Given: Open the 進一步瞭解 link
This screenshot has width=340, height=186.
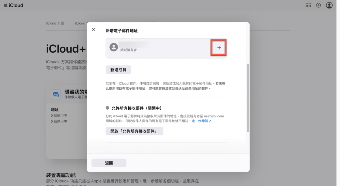Looking at the screenshot, I should pos(201,121).
